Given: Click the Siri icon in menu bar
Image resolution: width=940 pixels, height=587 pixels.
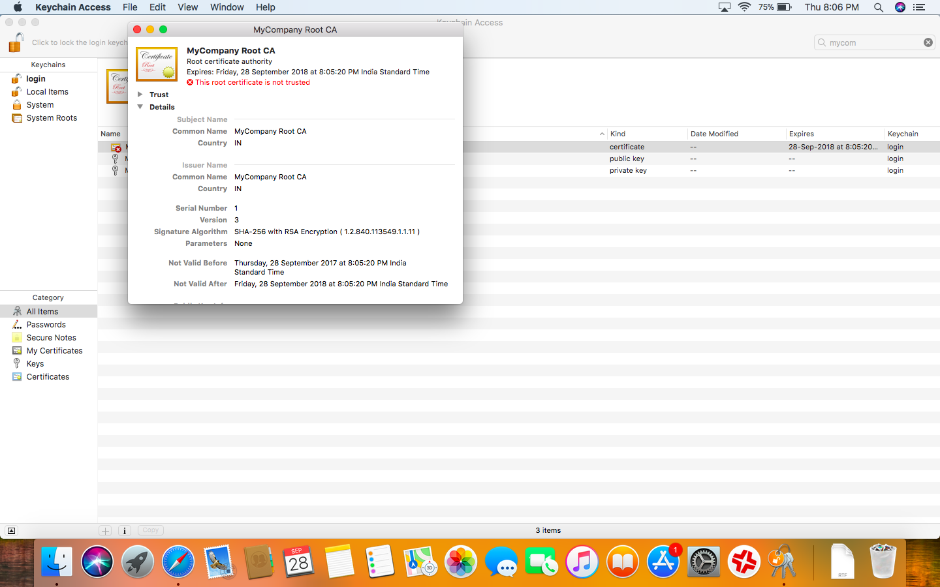Looking at the screenshot, I should pos(900,7).
